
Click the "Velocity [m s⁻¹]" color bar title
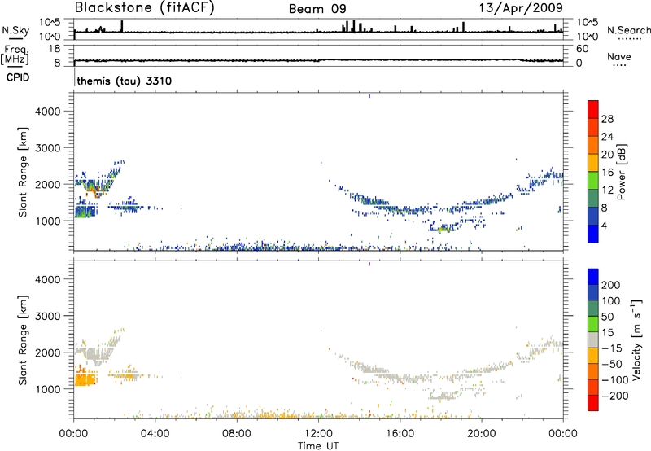[636, 339]
